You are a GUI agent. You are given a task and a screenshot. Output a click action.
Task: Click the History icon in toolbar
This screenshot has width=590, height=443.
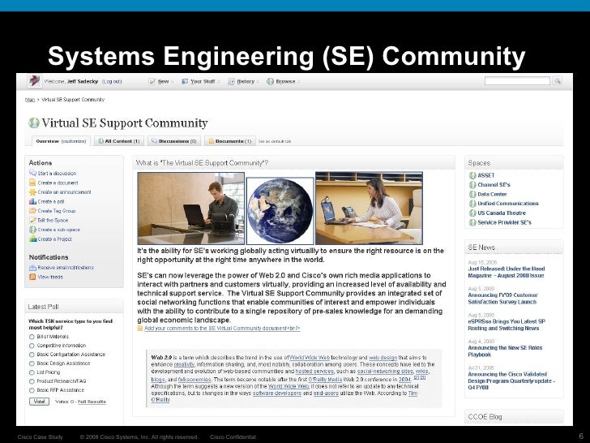(232, 81)
